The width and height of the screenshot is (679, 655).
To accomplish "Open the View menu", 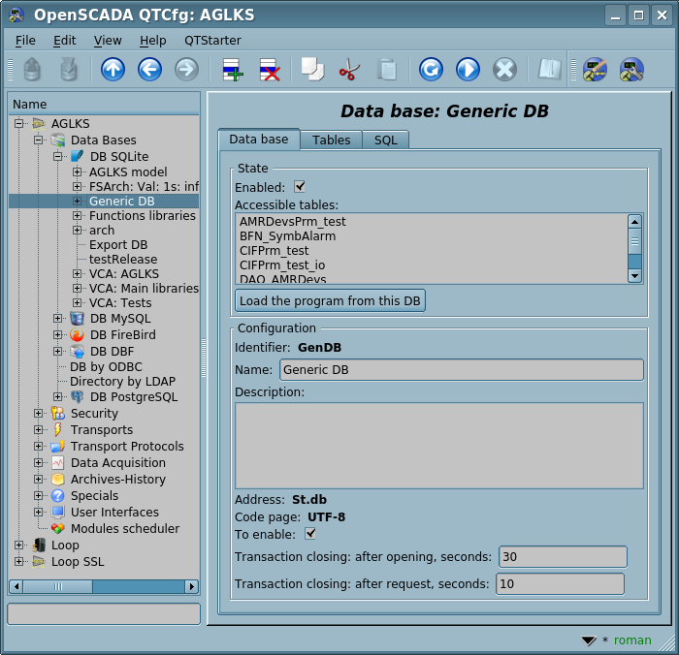I will [108, 41].
